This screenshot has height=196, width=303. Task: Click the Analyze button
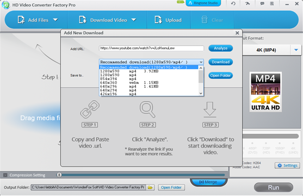coord(220,48)
